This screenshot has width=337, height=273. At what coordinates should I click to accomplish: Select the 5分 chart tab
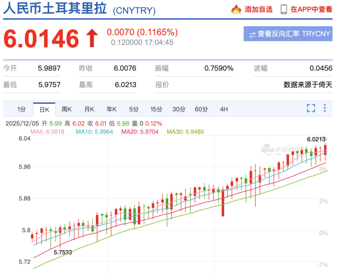pyautogui.click(x=134, y=110)
